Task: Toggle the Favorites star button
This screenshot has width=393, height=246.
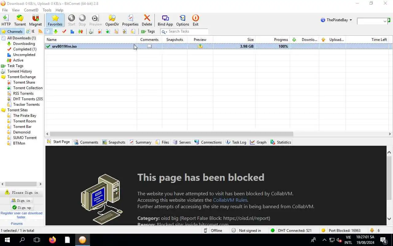Action: click(x=55, y=20)
